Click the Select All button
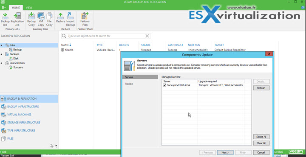The image size is (306, 157). (x=261, y=137)
